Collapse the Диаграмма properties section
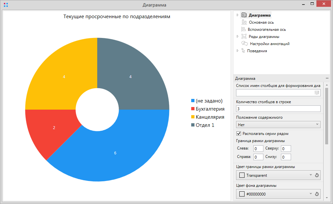 click(327, 78)
